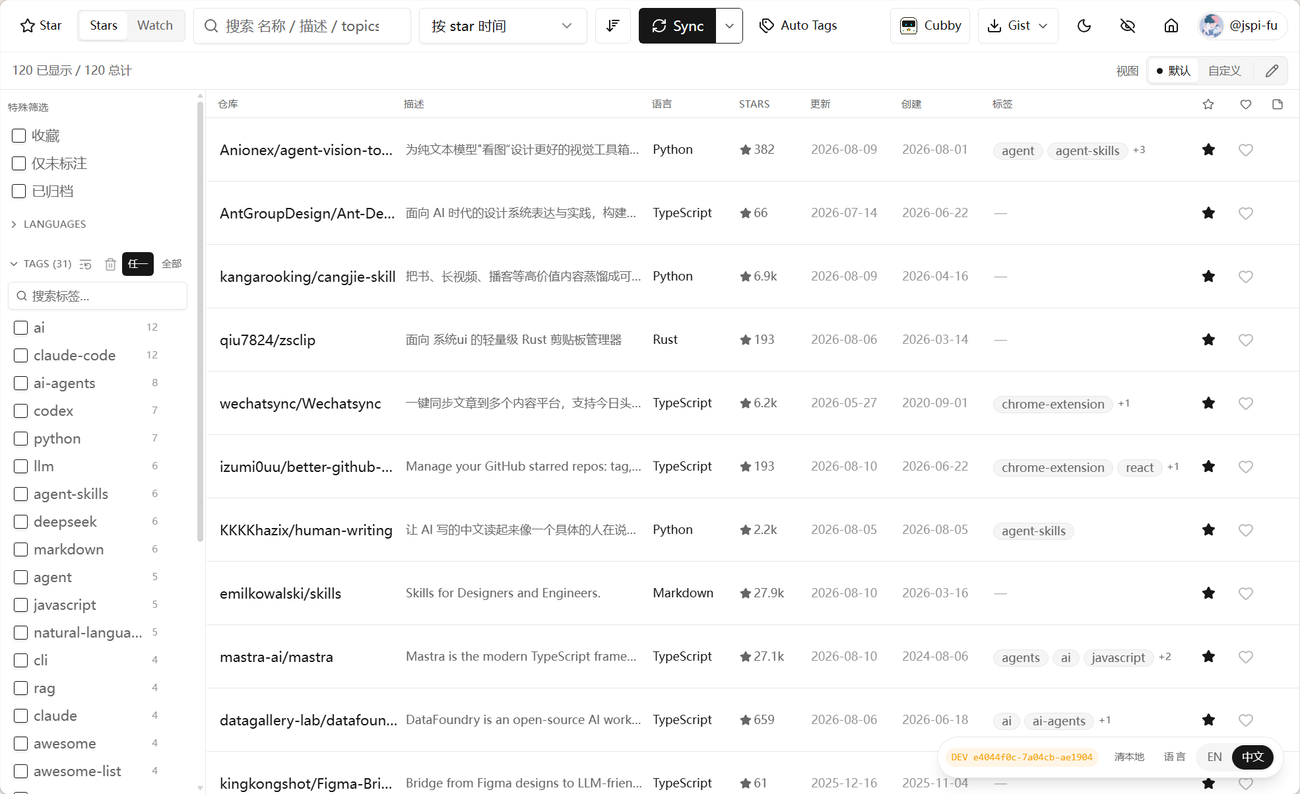Sort by the STARS column header
Image resolution: width=1300 pixels, height=794 pixels.
click(x=754, y=104)
